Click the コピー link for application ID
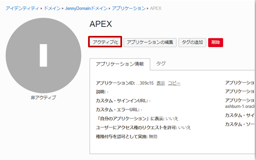This screenshot has height=160, width=256. click(174, 83)
